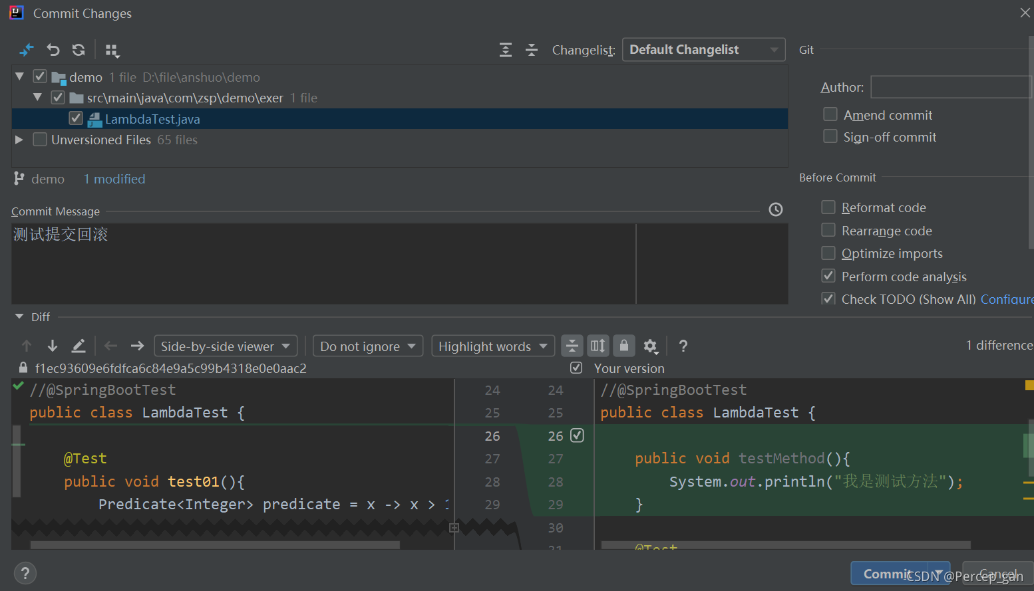This screenshot has width=1034, height=591.
Task: Click compare next file right arrow
Action: click(137, 346)
